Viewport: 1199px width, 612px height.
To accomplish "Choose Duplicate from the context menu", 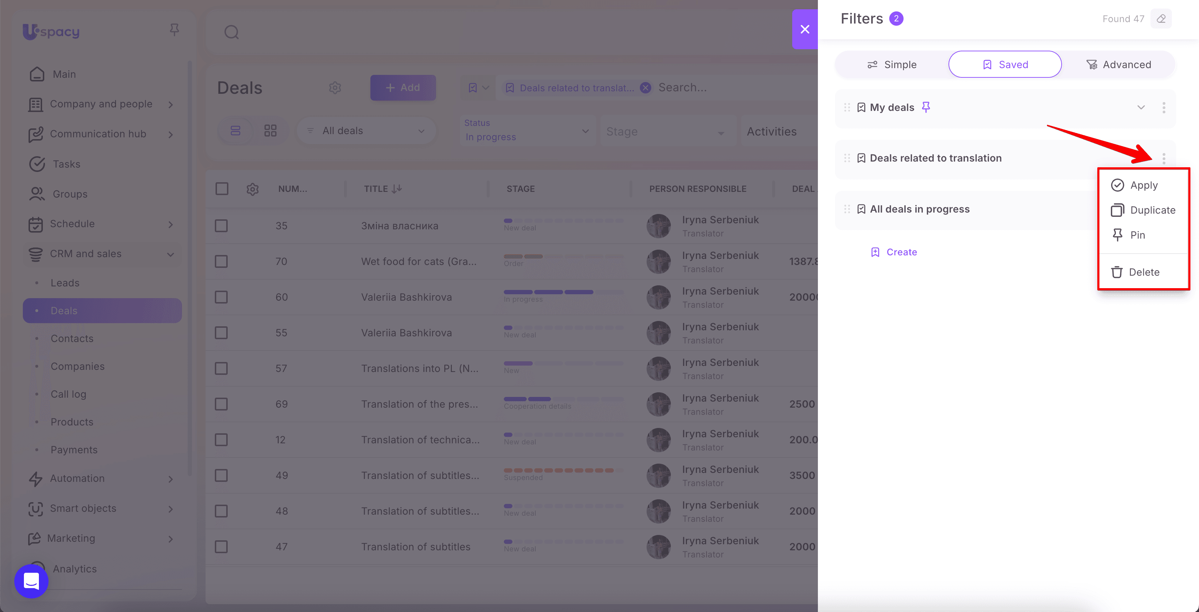I will 1143,210.
